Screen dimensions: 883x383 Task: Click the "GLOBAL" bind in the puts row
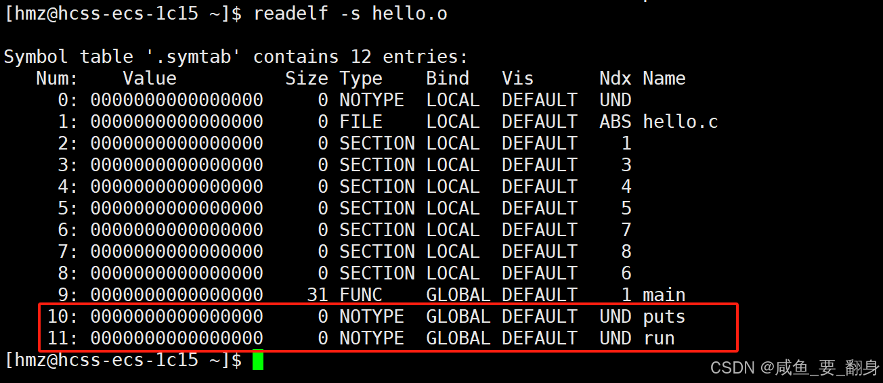click(x=458, y=317)
